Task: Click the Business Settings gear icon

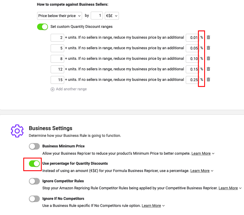Action: (17, 131)
